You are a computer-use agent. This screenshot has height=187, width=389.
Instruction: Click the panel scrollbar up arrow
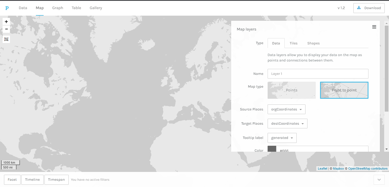coord(387,24)
